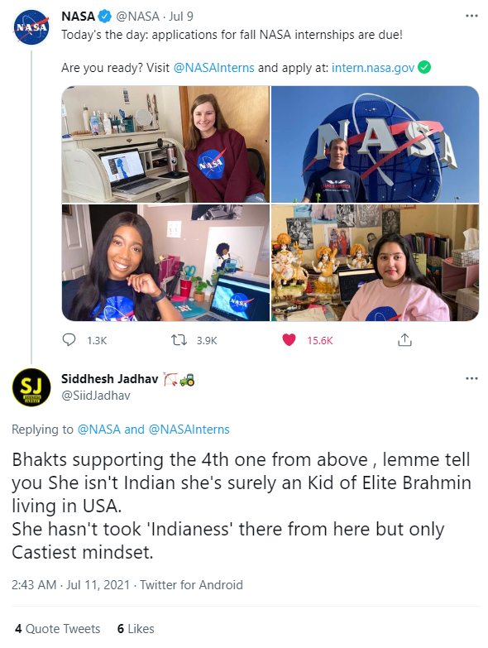The width and height of the screenshot is (488, 648).
Task: View the 6 Likes list
Action: 136,629
